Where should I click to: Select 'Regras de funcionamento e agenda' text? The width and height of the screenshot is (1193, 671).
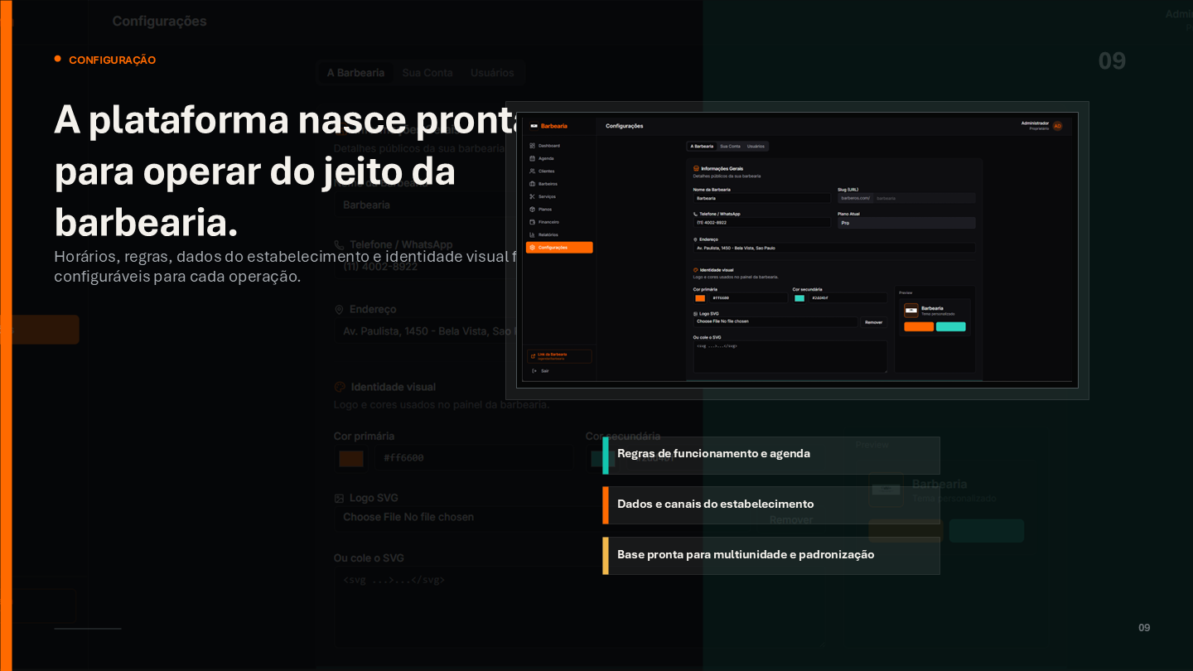(x=713, y=454)
